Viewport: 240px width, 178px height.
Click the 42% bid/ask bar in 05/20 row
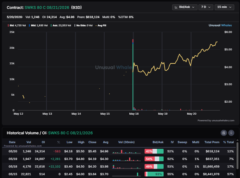154,151
